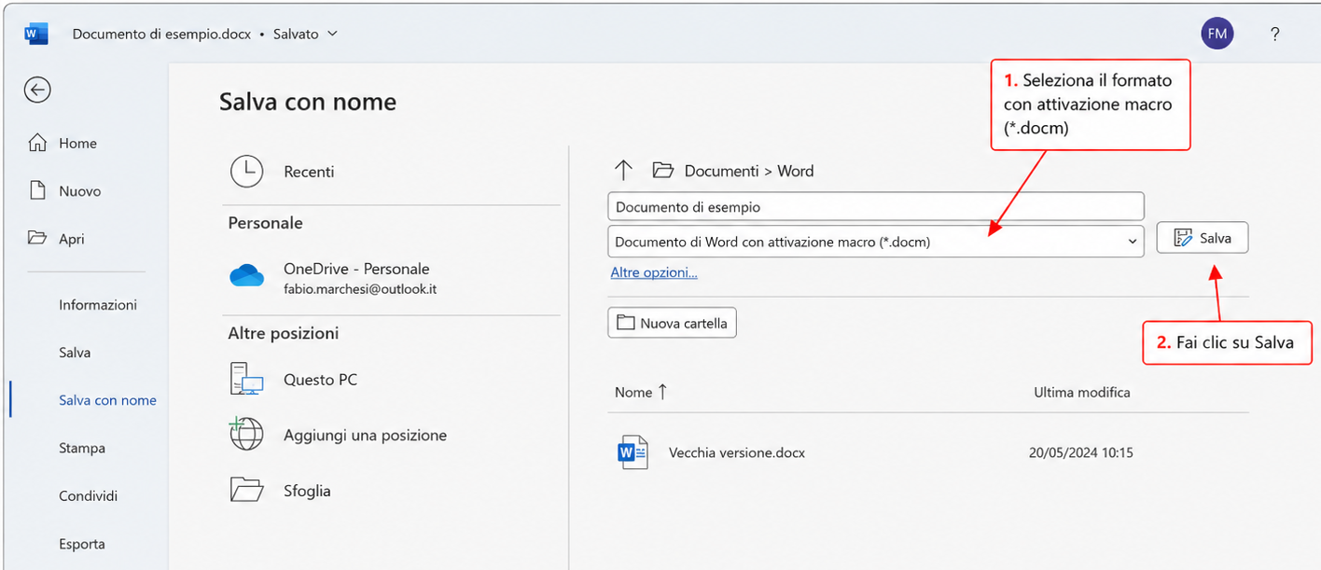Click the Word app logo icon
Screen dimensions: 1321x570
(x=36, y=34)
